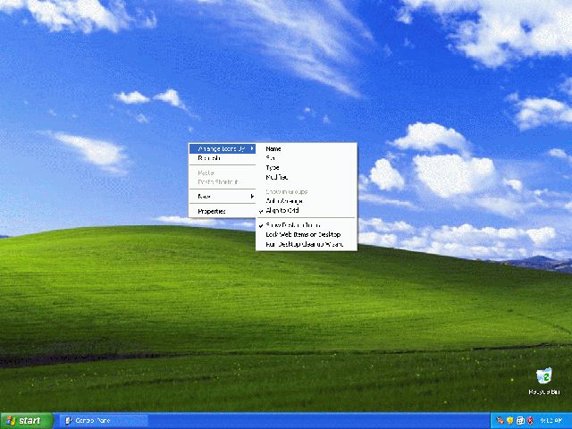572x429 pixels.
Task: Choose Refresh in the context menu
Action: [222, 158]
